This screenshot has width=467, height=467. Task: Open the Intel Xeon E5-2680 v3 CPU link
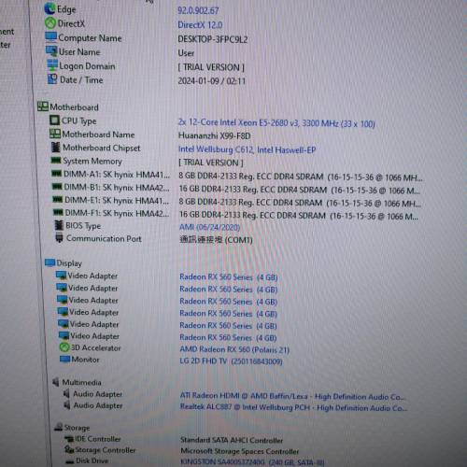click(x=276, y=123)
